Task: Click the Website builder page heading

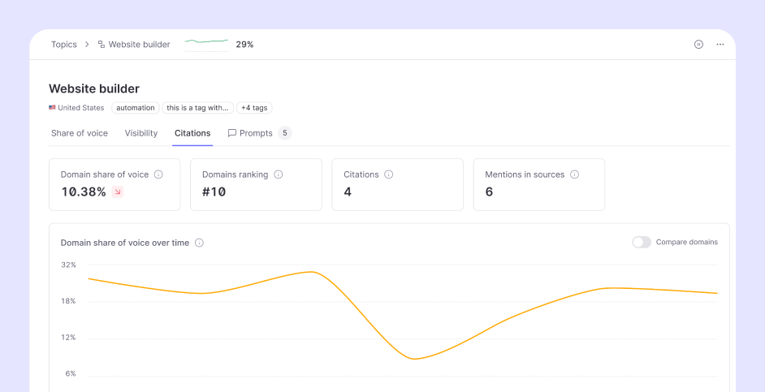Action: click(94, 88)
